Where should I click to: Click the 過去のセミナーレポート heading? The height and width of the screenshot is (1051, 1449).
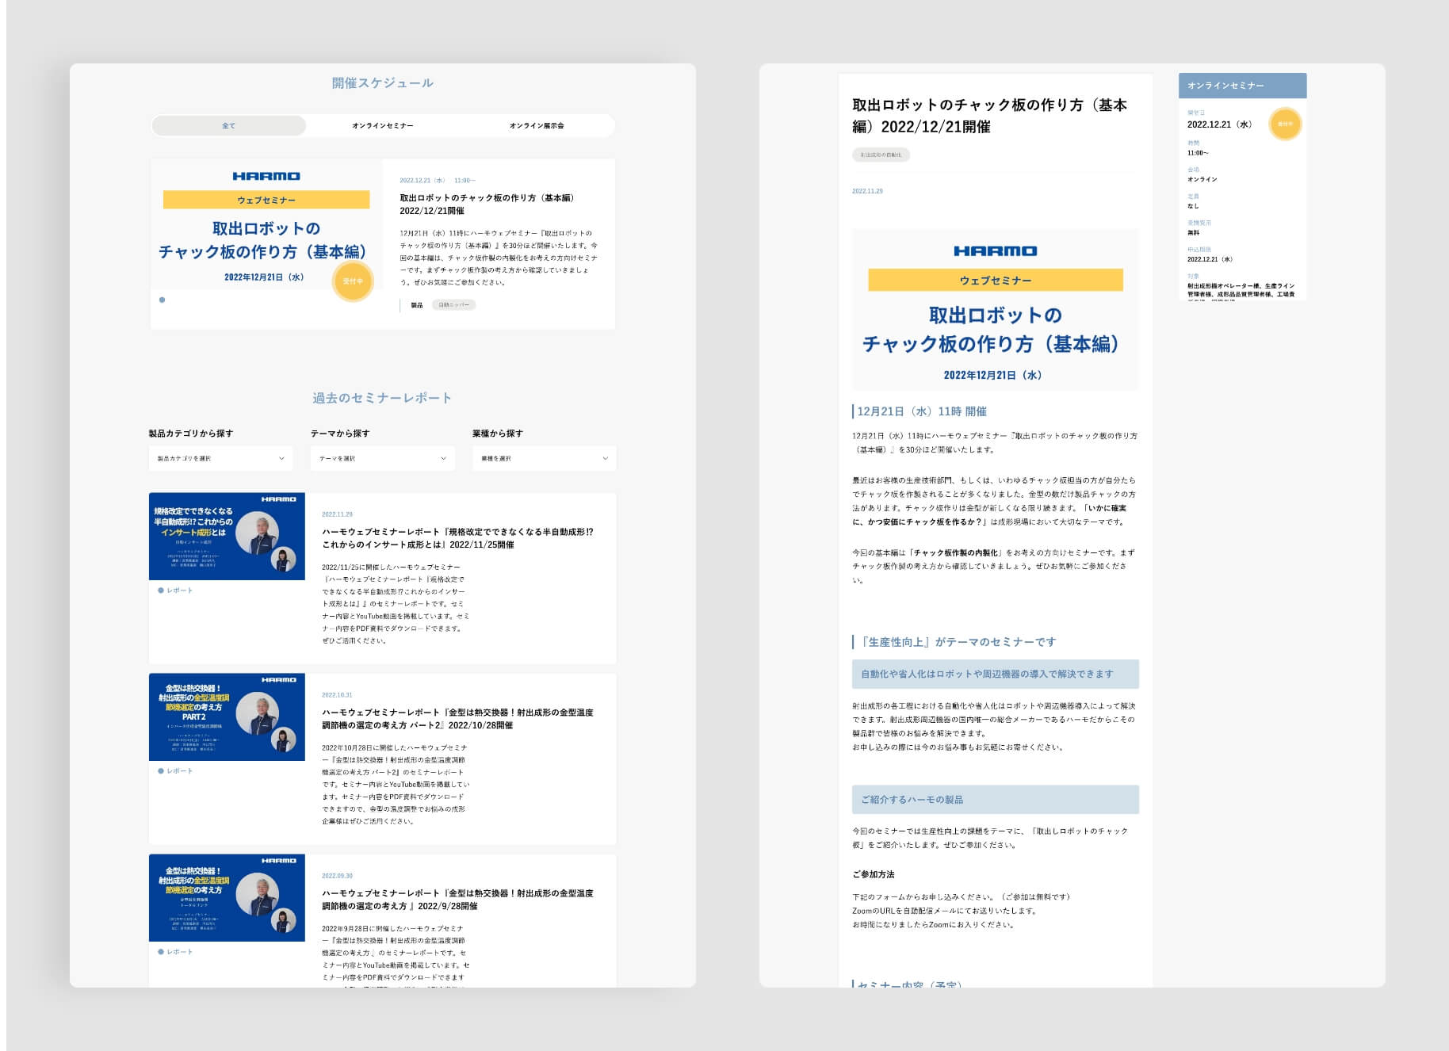pyautogui.click(x=382, y=398)
